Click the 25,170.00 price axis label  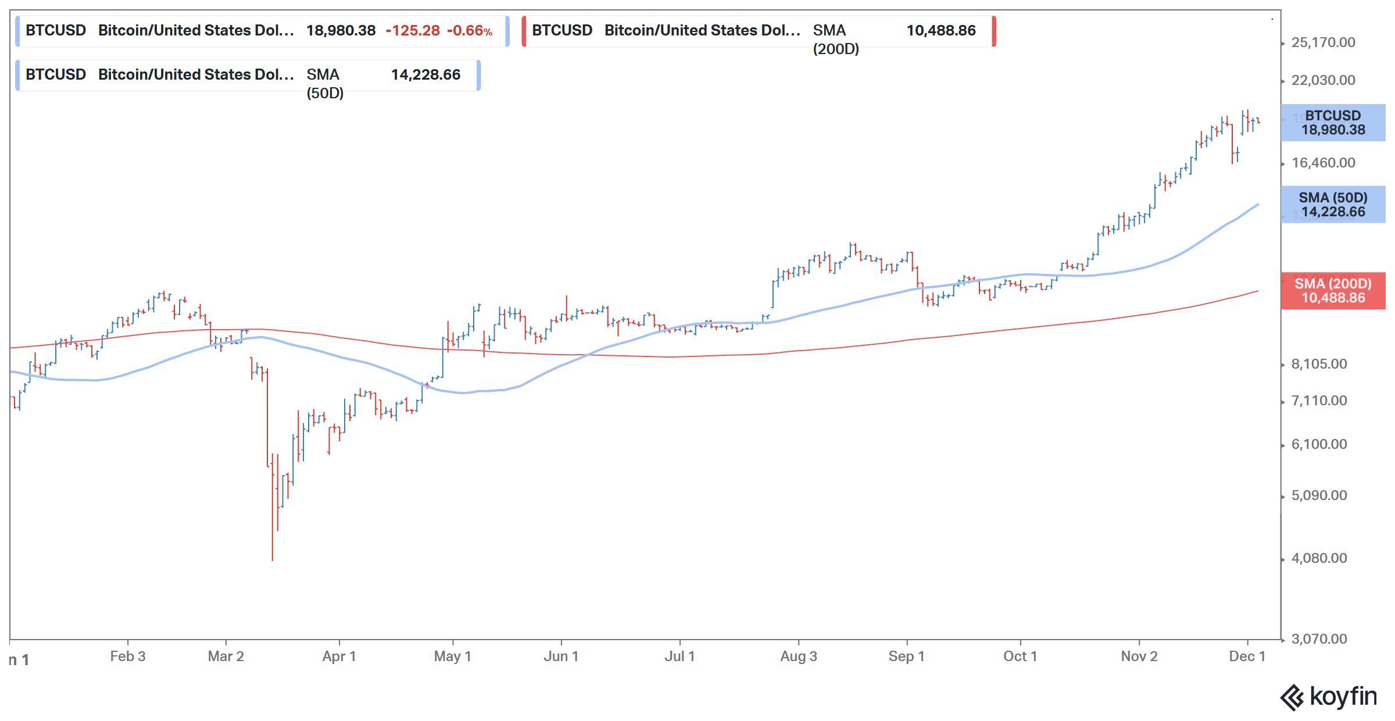pos(1324,42)
